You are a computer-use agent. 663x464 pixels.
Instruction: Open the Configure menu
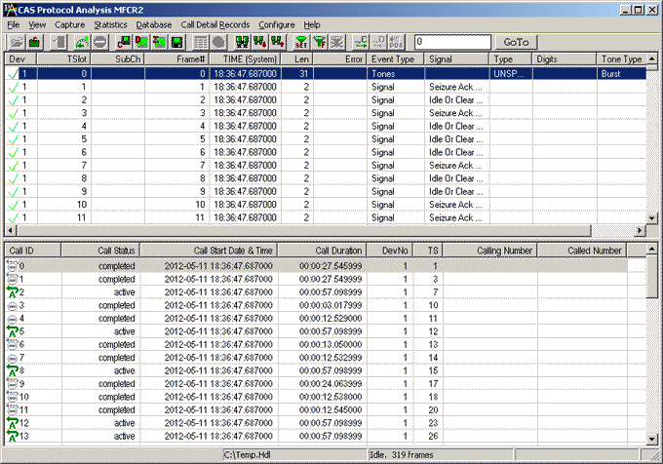(277, 24)
